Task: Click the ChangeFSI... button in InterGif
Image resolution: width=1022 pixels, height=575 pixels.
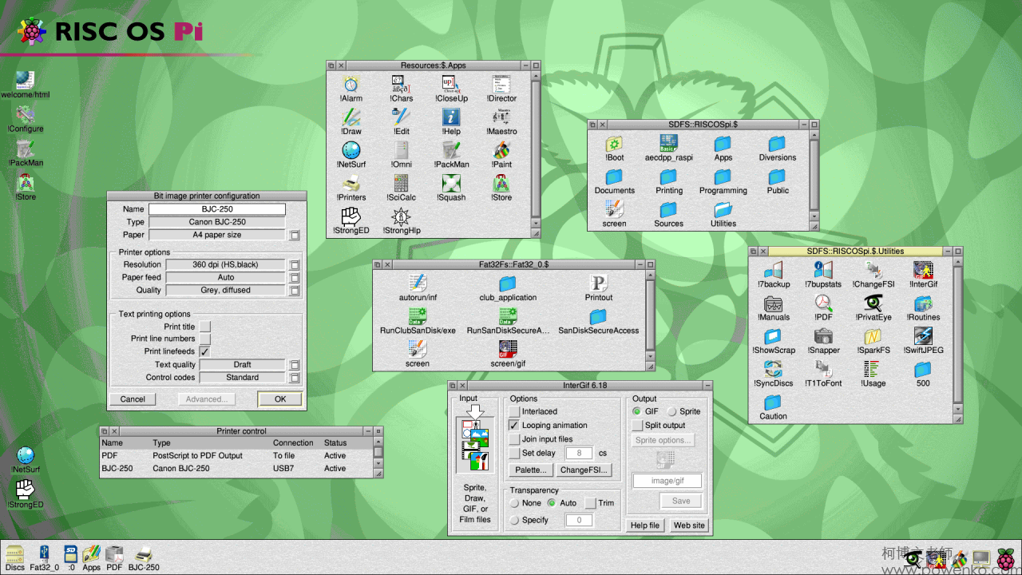Action: 584,470
